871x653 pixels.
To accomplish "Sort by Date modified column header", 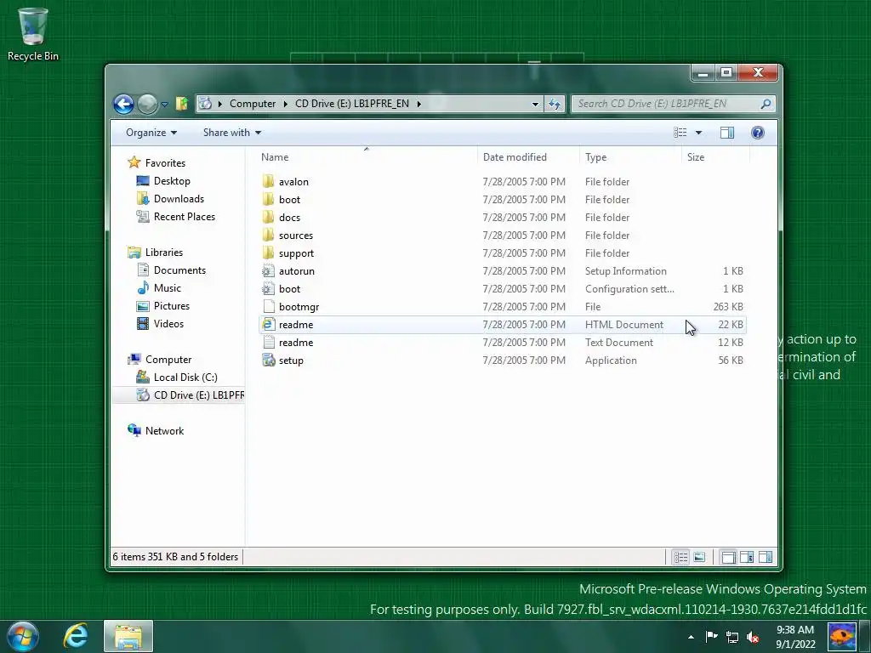I will pyautogui.click(x=528, y=157).
